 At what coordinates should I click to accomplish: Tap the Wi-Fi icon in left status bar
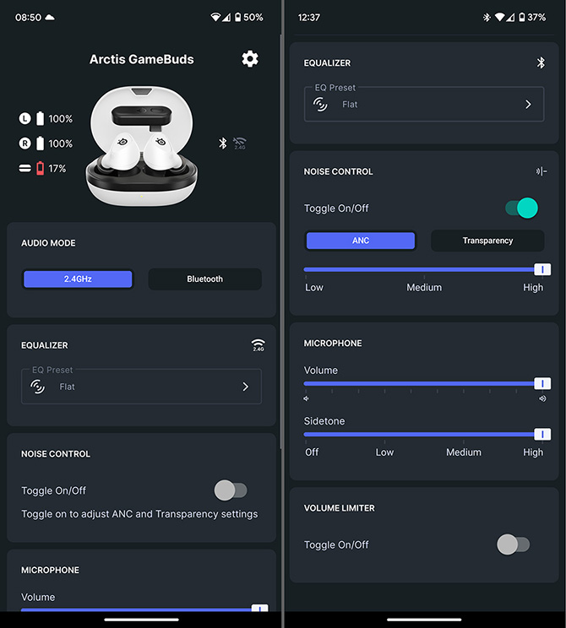click(x=215, y=17)
